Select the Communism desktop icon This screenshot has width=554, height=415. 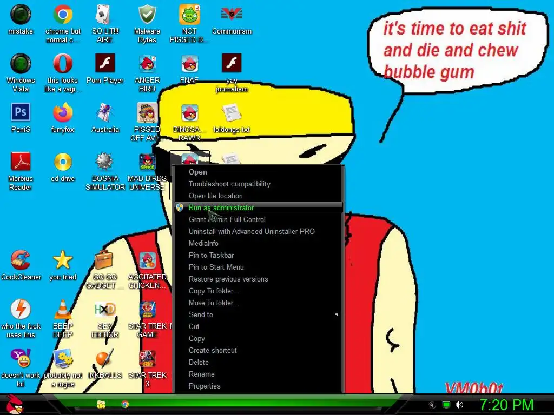232,15
